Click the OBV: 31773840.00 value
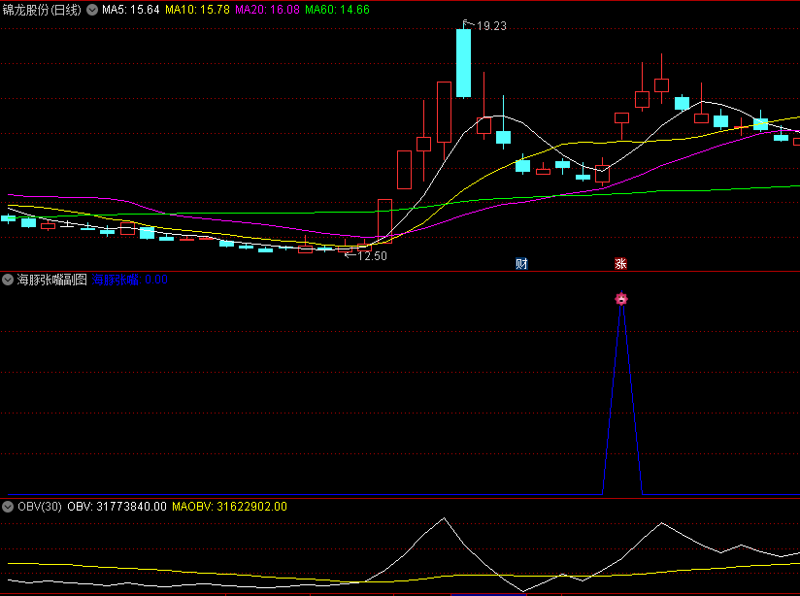The height and width of the screenshot is (596, 800). click(x=117, y=507)
